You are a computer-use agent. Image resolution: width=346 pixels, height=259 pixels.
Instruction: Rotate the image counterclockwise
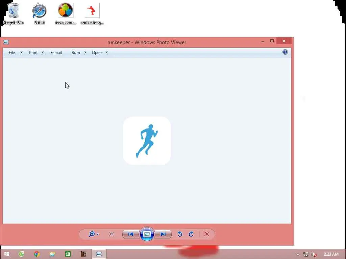point(180,234)
